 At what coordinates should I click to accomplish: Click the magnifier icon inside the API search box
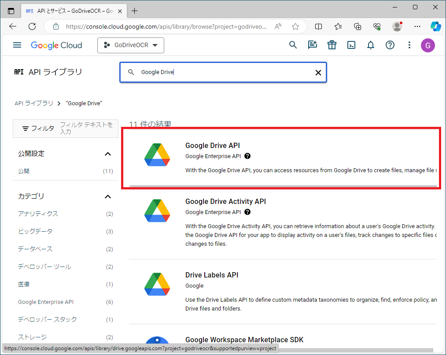tap(131, 72)
